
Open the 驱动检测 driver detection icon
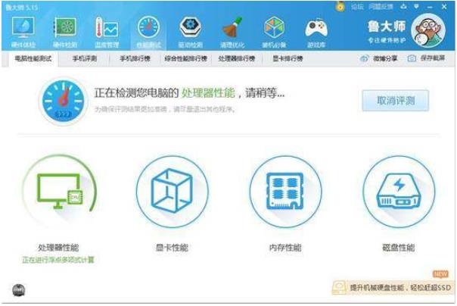click(x=191, y=28)
